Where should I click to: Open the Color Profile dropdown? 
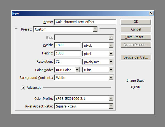tap(84, 98)
